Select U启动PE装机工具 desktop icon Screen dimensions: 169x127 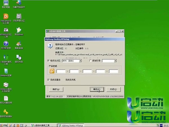6,60
